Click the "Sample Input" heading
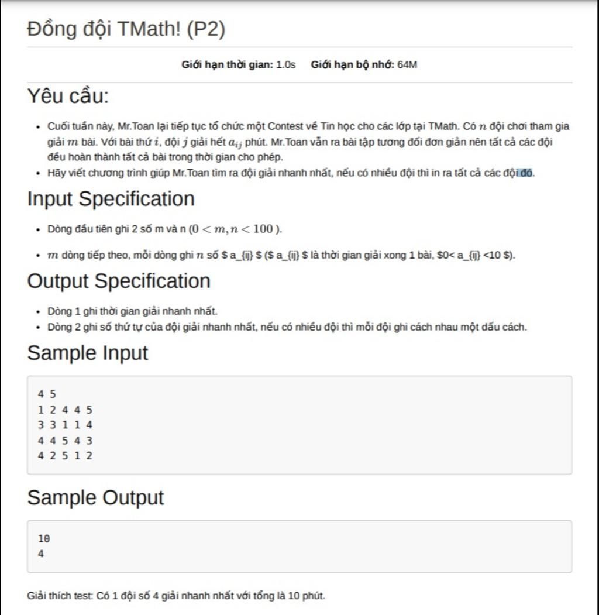The width and height of the screenshot is (599, 615). pyautogui.click(x=88, y=353)
